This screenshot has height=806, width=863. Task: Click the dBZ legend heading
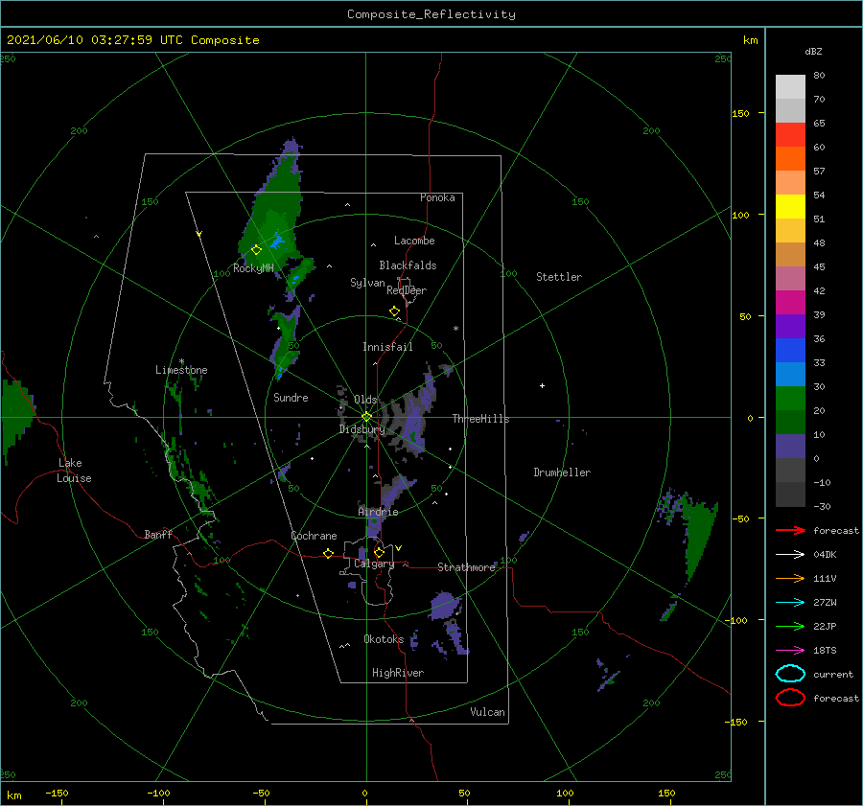pos(813,51)
